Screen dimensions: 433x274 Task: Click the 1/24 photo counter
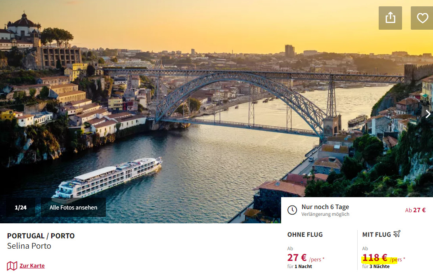(21, 207)
